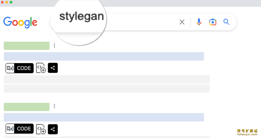Viewport: 261px width, 138px height.
Task: Click first result's add code icon
Action: (x=41, y=68)
